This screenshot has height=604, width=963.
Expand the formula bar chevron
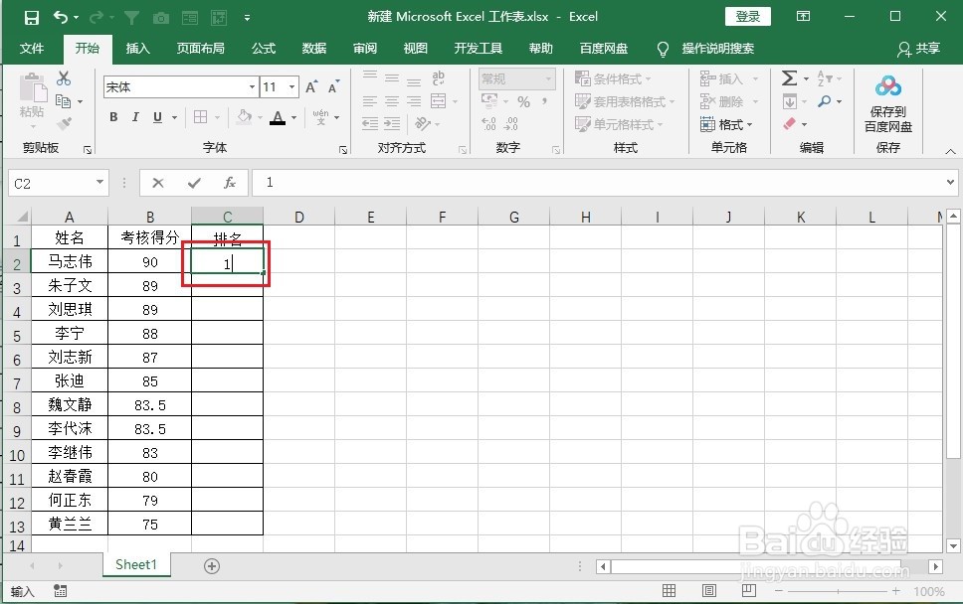coord(950,182)
